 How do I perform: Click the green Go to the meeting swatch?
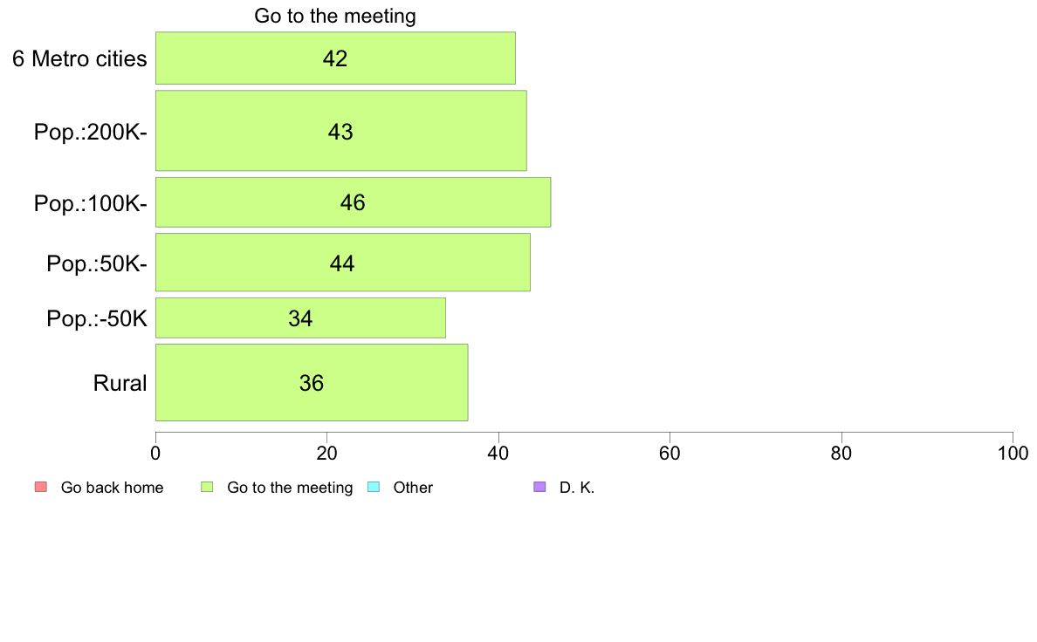pos(207,488)
